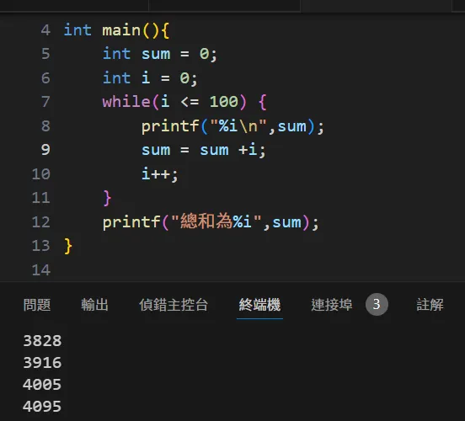The height and width of the screenshot is (421, 465).
Task: Click terminal output 3828
Action: tap(42, 341)
